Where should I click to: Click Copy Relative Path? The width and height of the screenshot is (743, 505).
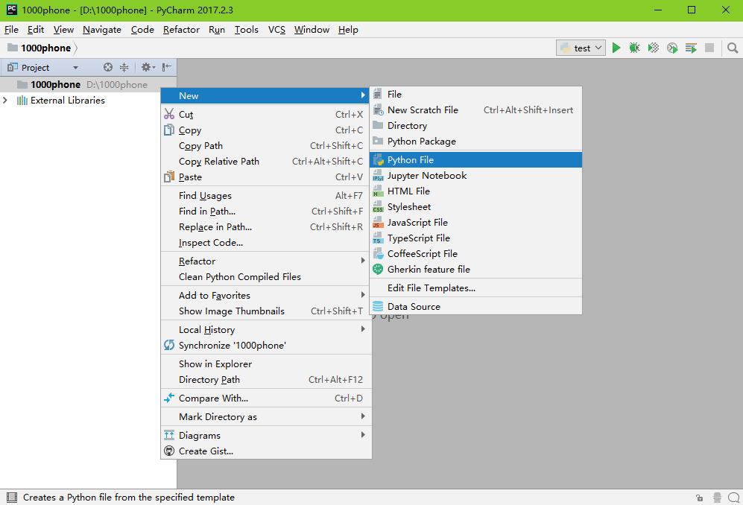[266, 161]
